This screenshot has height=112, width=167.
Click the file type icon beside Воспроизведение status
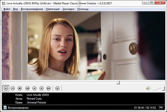coord(5,107)
